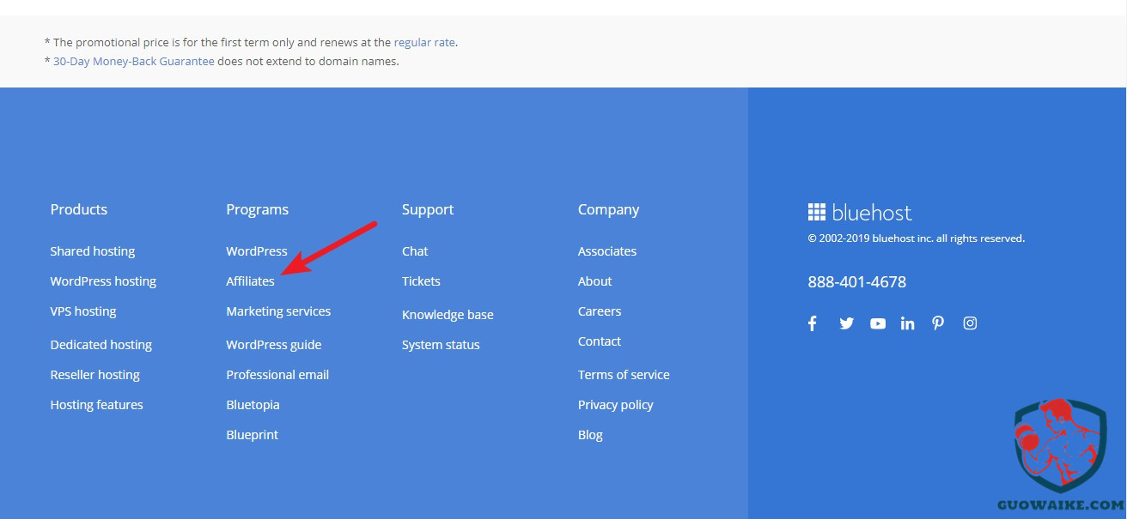Open the Privacy policy link
The height and width of the screenshot is (519, 1127).
coord(615,405)
